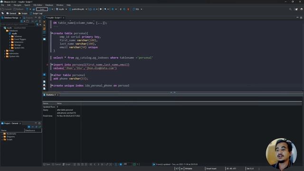
Task: Click execute SQL statement icon in editor gutter
Action: 44,22
